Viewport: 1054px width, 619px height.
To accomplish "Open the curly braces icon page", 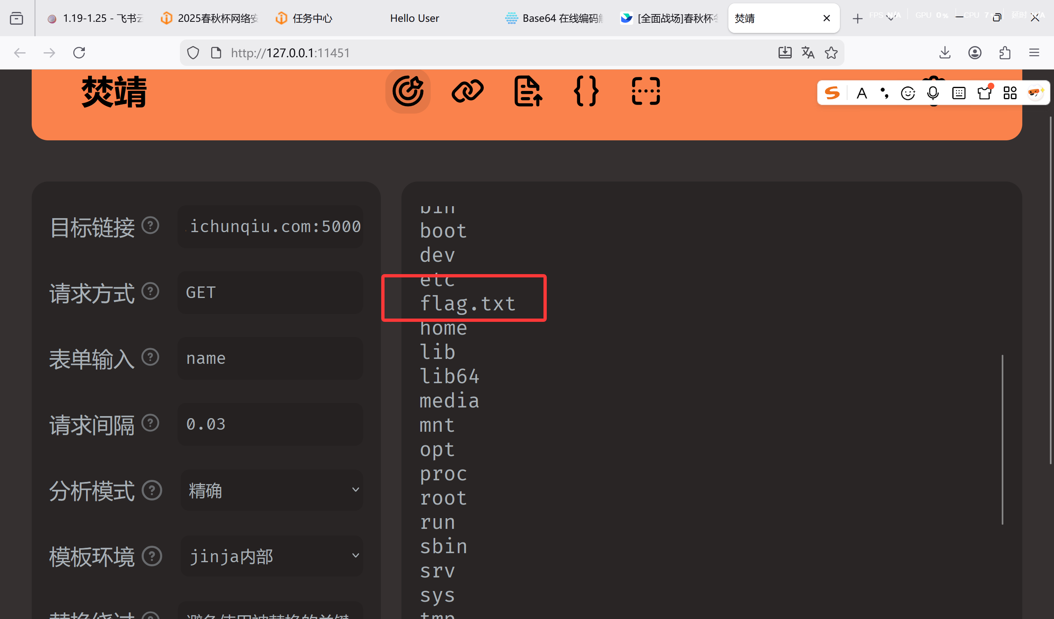I will (586, 91).
